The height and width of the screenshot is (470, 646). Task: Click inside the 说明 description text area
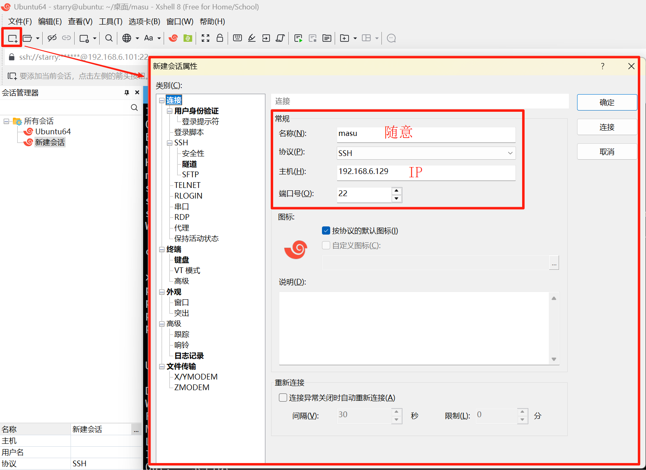click(x=414, y=328)
